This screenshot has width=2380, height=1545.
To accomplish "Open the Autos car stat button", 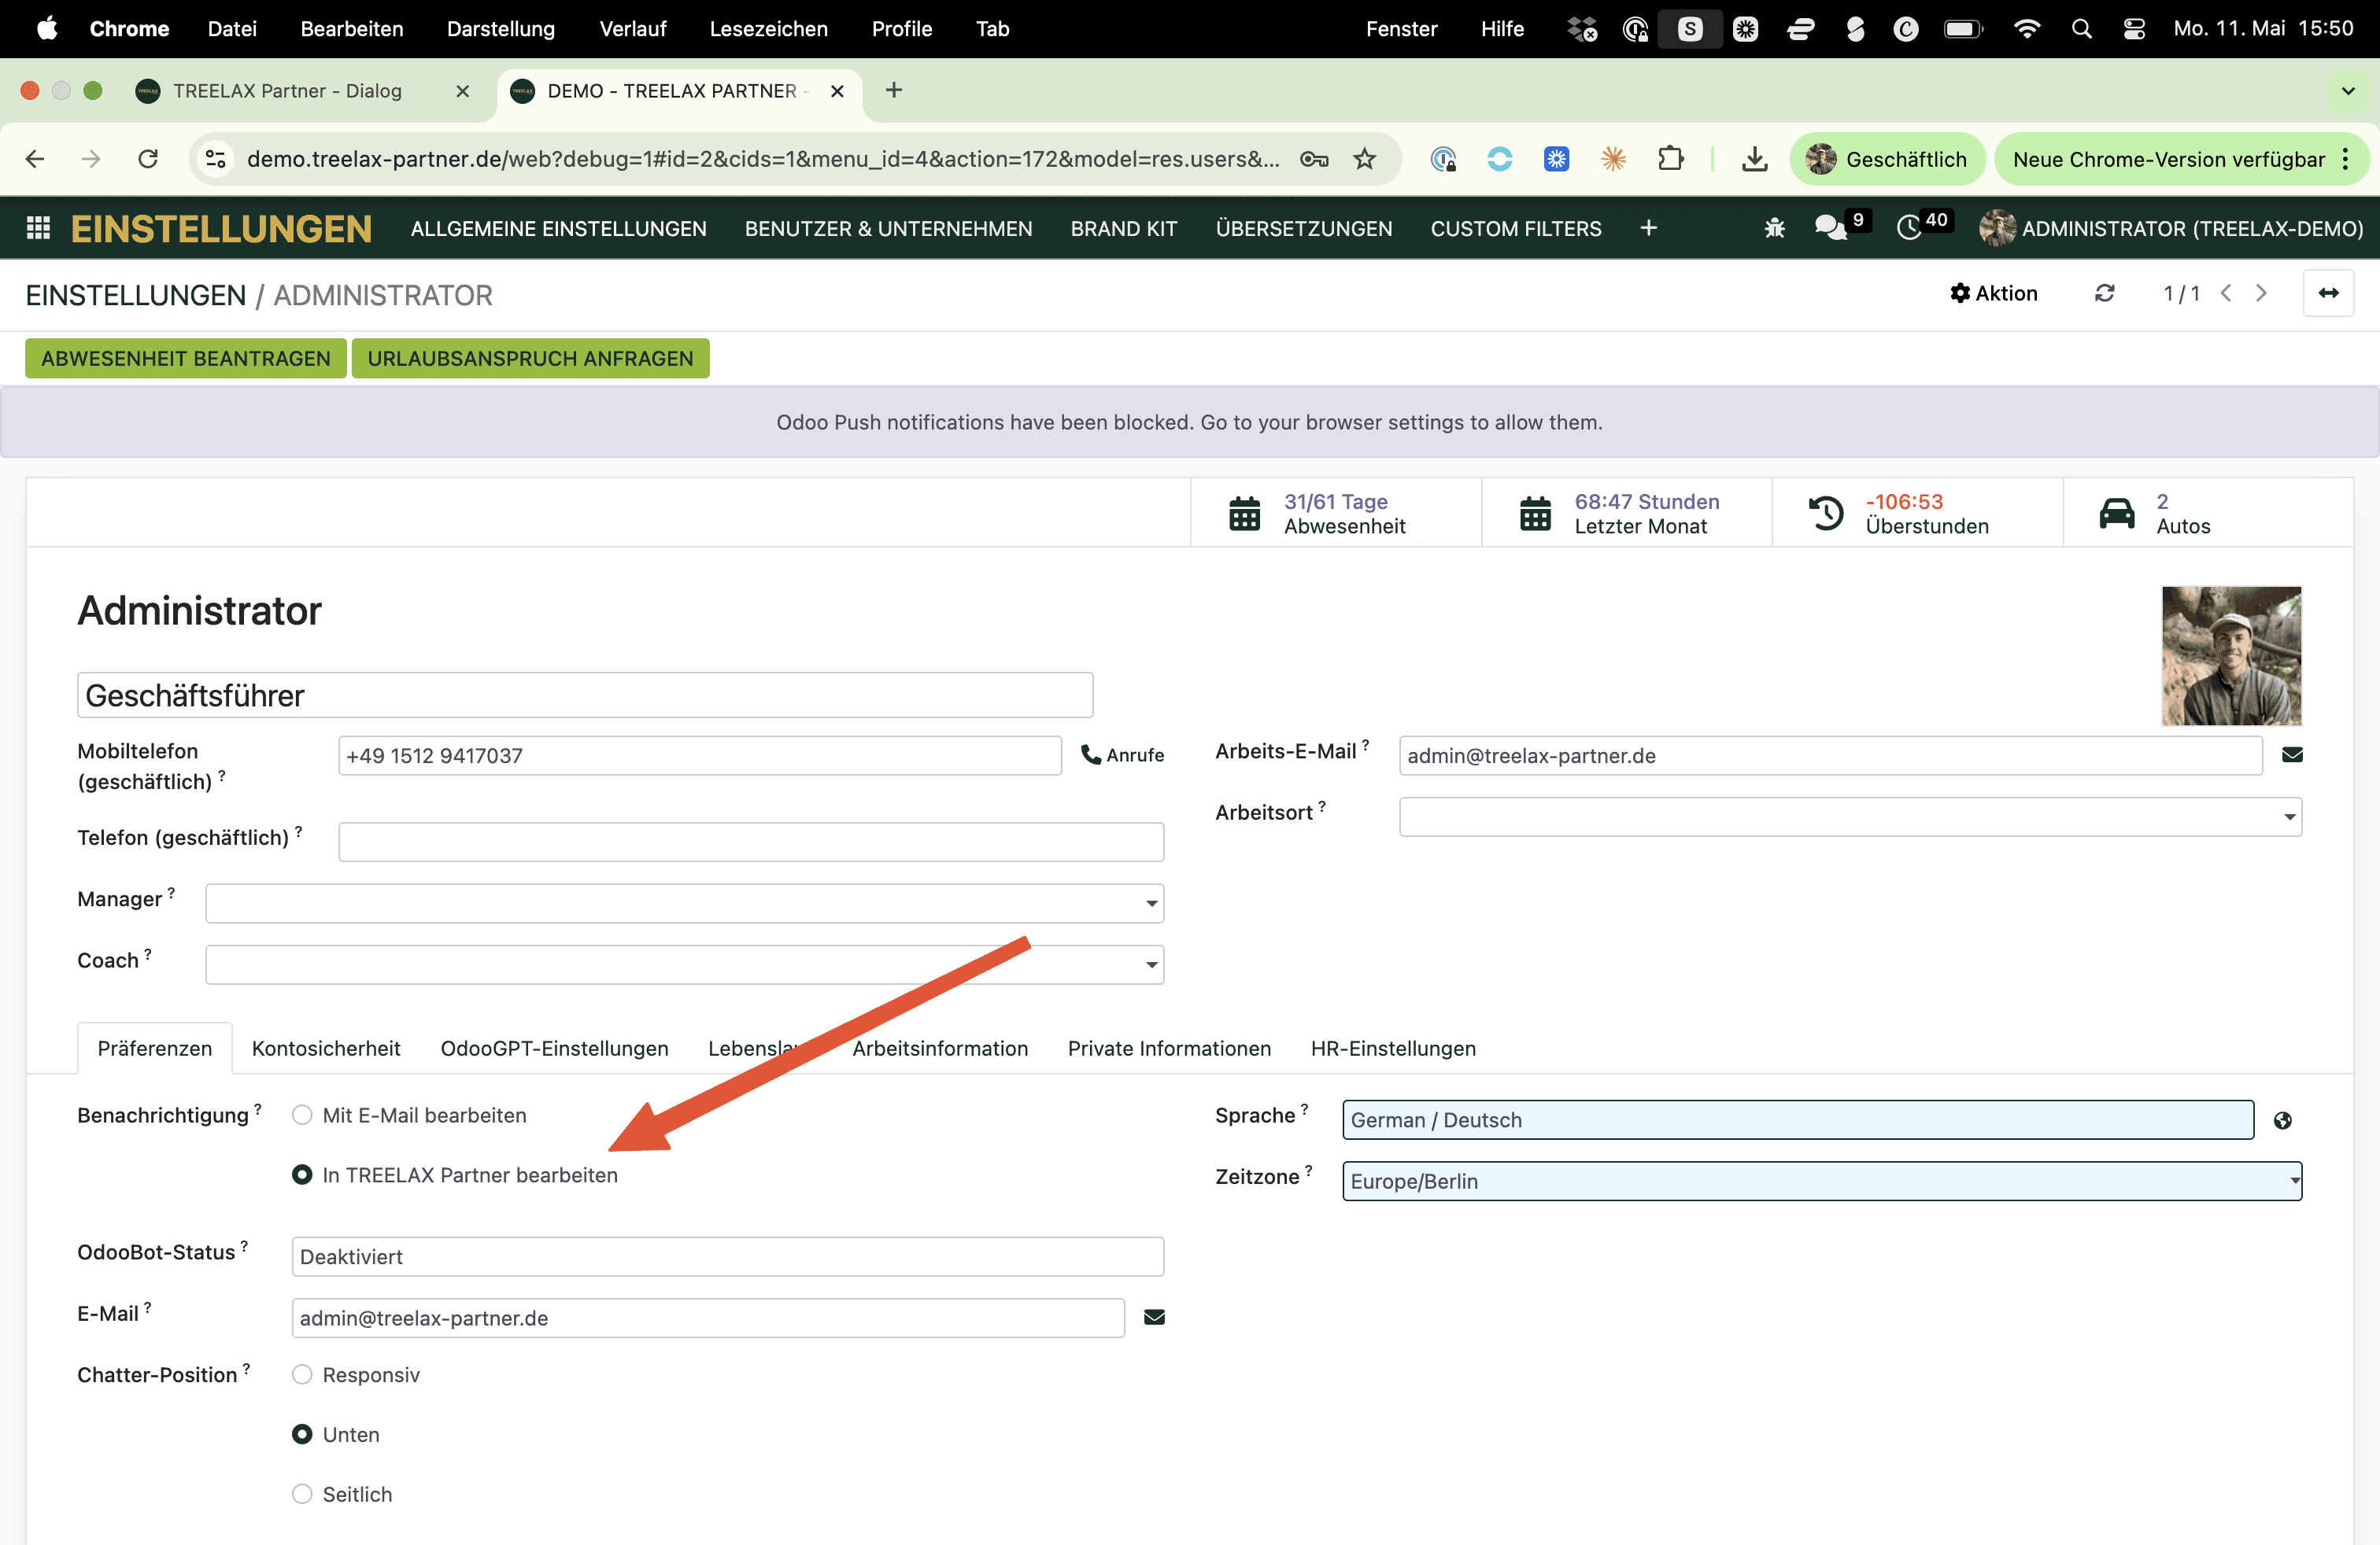I will point(2208,513).
